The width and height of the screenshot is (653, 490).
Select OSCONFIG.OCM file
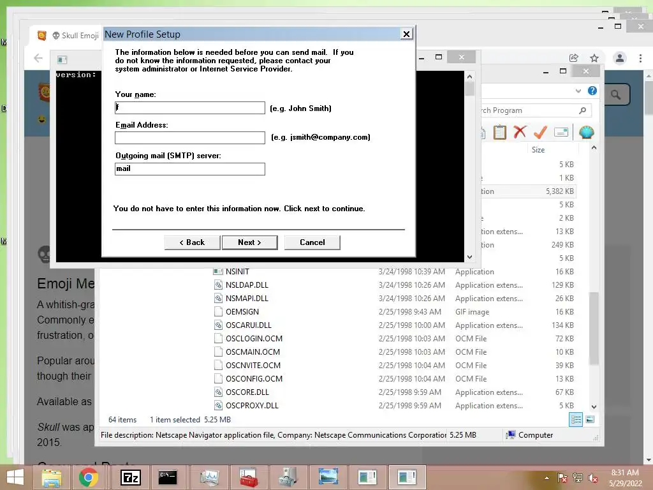[x=254, y=379]
